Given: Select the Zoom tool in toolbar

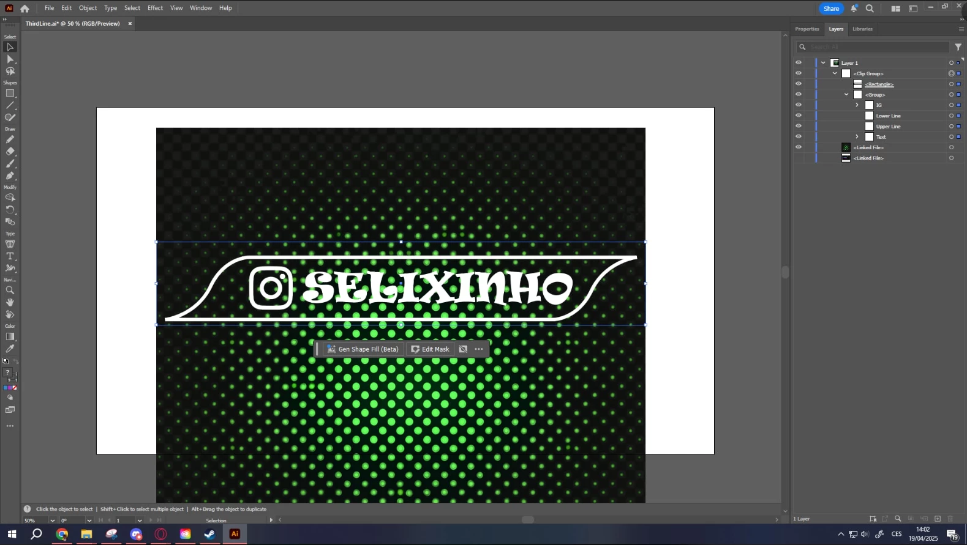Looking at the screenshot, I should pyautogui.click(x=10, y=290).
